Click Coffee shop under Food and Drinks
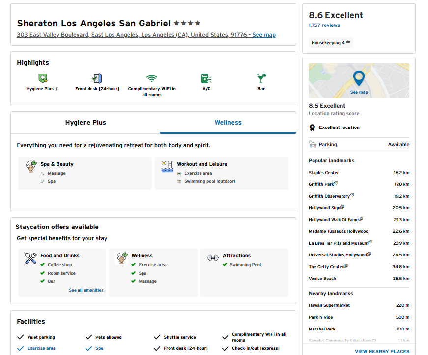Image resolution: width=428 pixels, height=355 pixels. pos(60,265)
